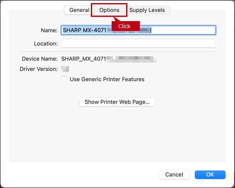
Task: Click into the printer Name field
Action: tap(138, 30)
